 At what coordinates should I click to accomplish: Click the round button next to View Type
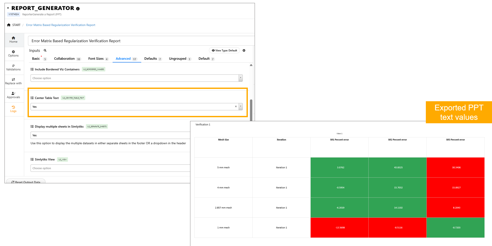[244, 51]
